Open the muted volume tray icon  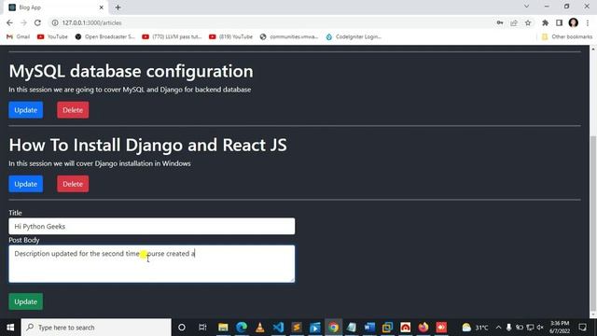pyautogui.click(x=540, y=328)
